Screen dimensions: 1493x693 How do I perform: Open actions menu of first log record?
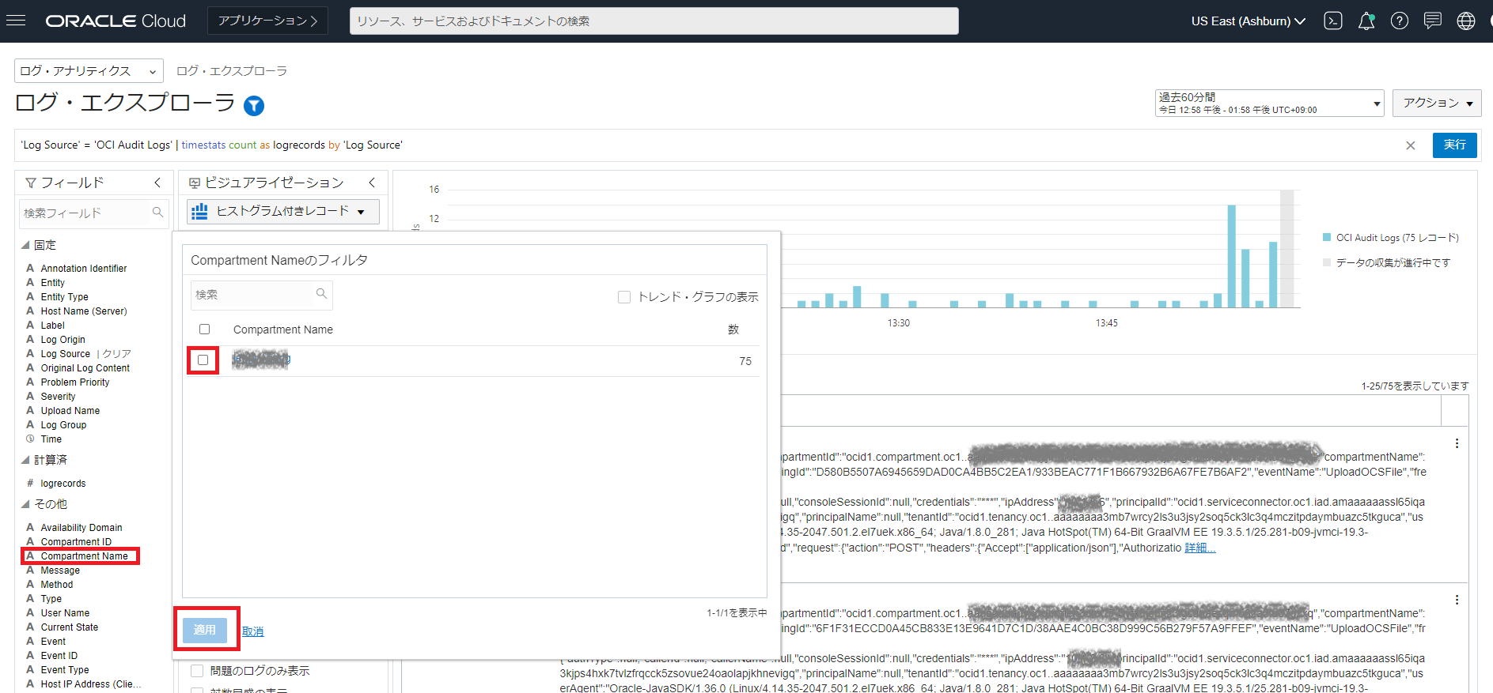(x=1457, y=443)
